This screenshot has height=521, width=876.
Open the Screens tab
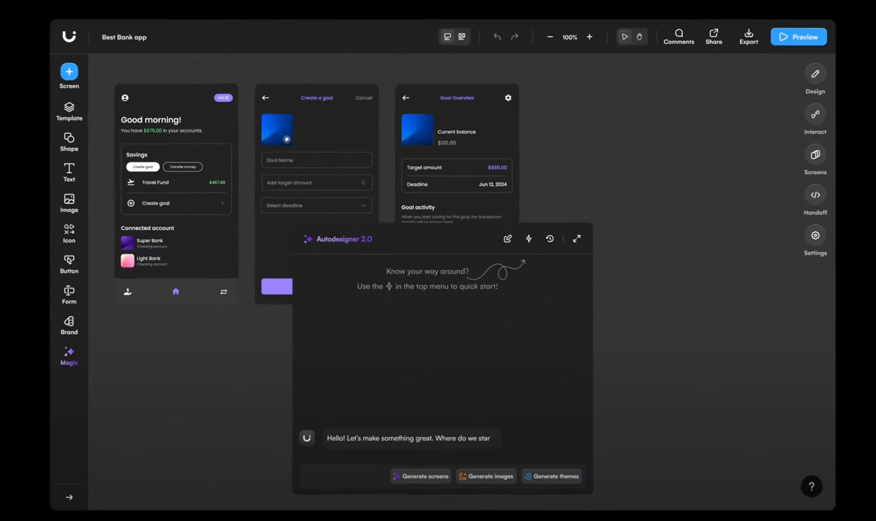[x=815, y=155]
